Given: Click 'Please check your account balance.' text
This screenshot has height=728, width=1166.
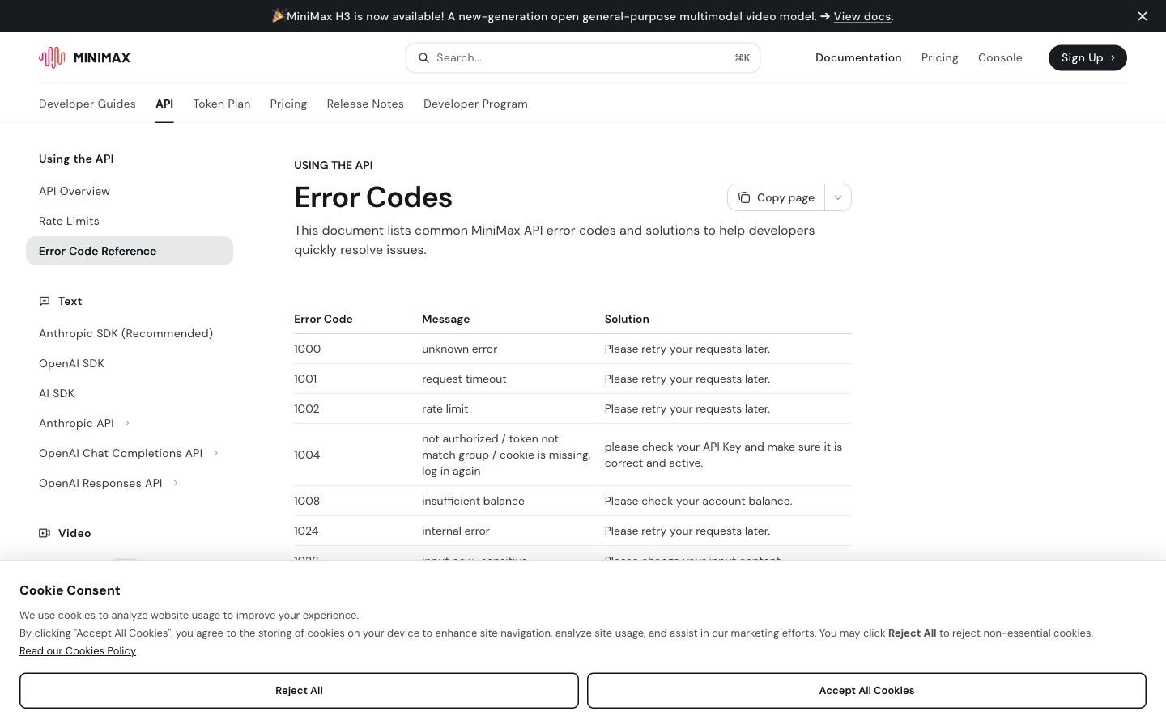Looking at the screenshot, I should tap(698, 501).
